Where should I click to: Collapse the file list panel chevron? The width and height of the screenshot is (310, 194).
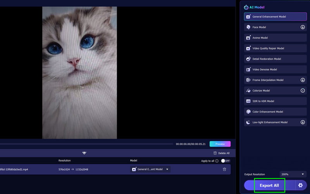(x=84, y=153)
